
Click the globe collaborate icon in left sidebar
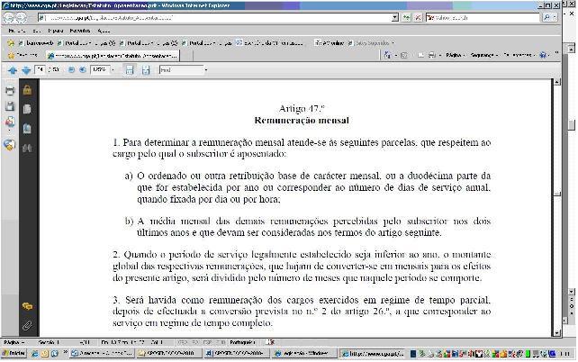(10, 145)
